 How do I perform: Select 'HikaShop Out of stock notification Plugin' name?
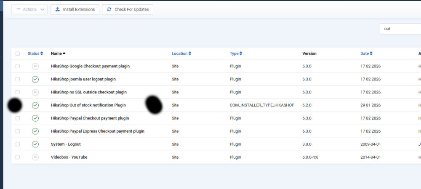click(x=88, y=105)
